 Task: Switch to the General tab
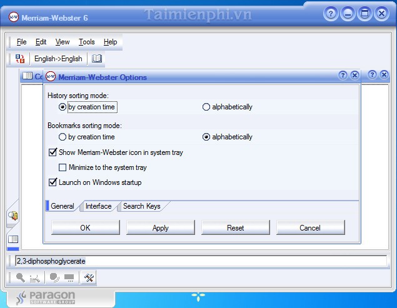point(63,206)
